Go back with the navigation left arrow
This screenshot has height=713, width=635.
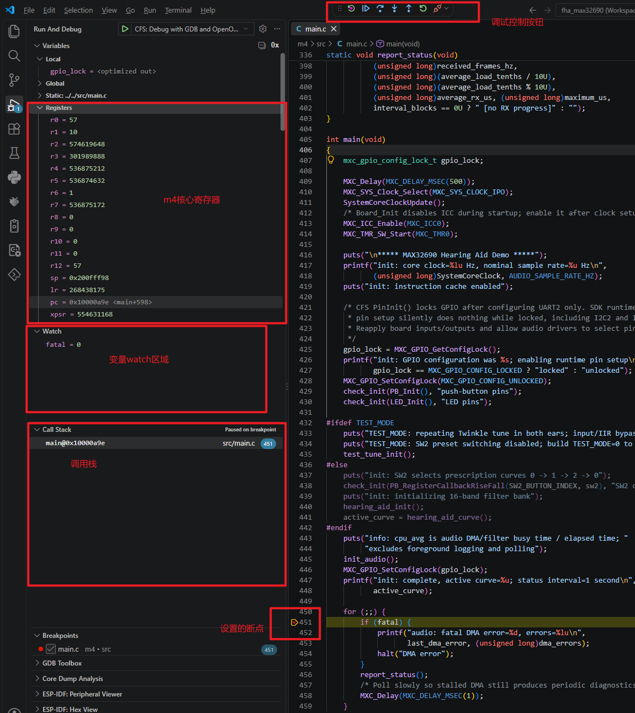[x=532, y=10]
